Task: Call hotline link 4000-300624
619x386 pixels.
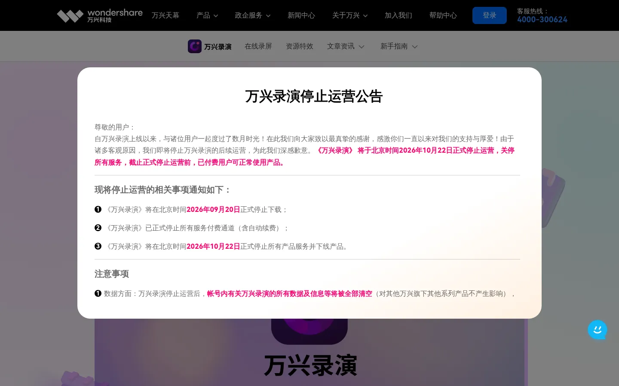Action: pos(542,19)
